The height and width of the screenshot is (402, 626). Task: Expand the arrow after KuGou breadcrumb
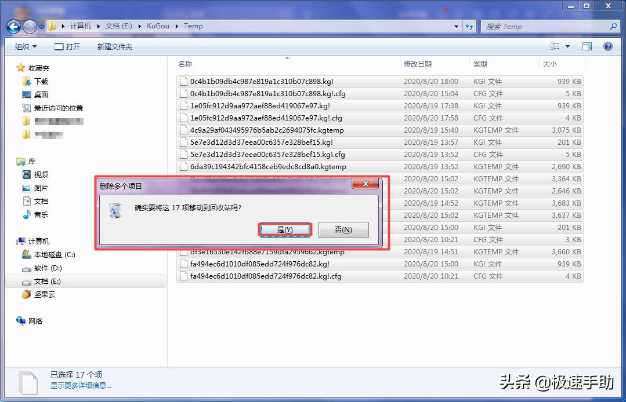pyautogui.click(x=176, y=26)
